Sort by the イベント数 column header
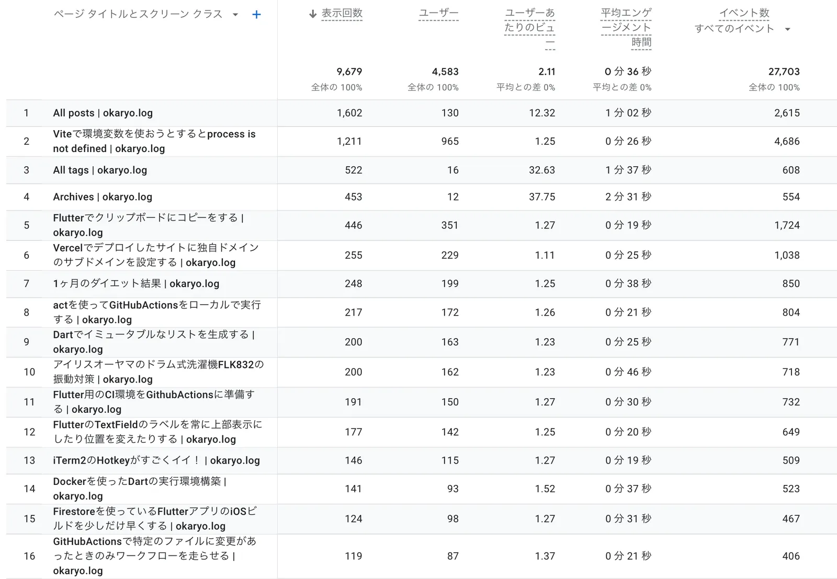 (745, 14)
